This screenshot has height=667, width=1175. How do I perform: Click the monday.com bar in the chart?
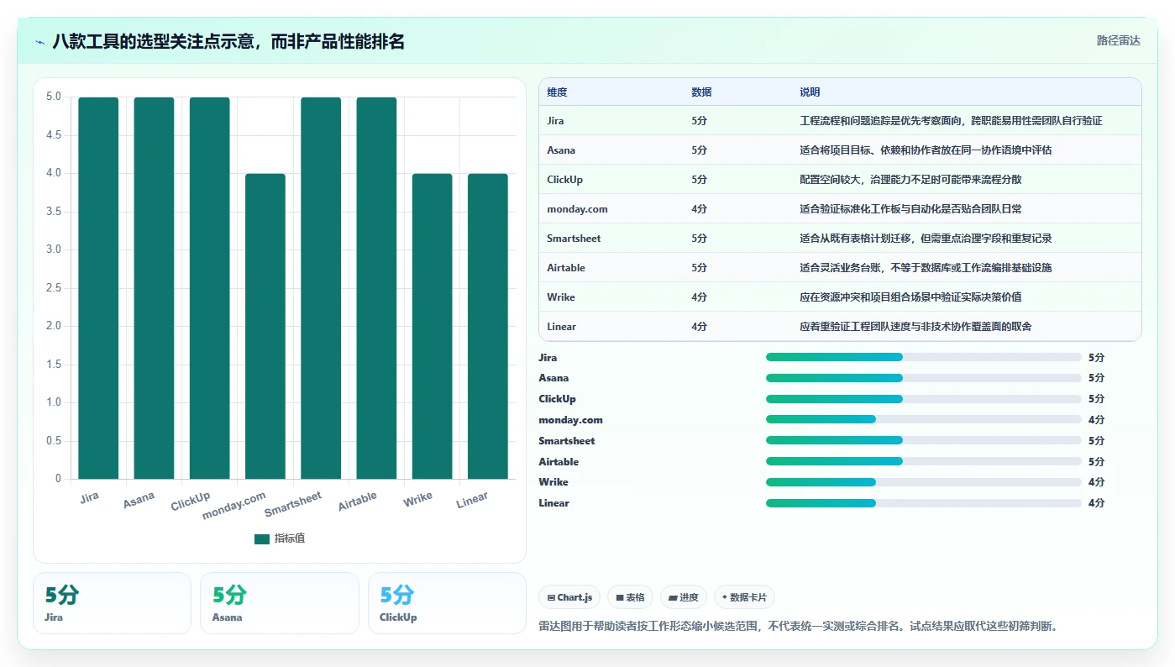click(x=265, y=326)
